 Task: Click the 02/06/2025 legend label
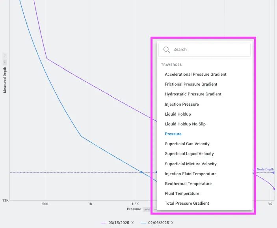click(158, 223)
